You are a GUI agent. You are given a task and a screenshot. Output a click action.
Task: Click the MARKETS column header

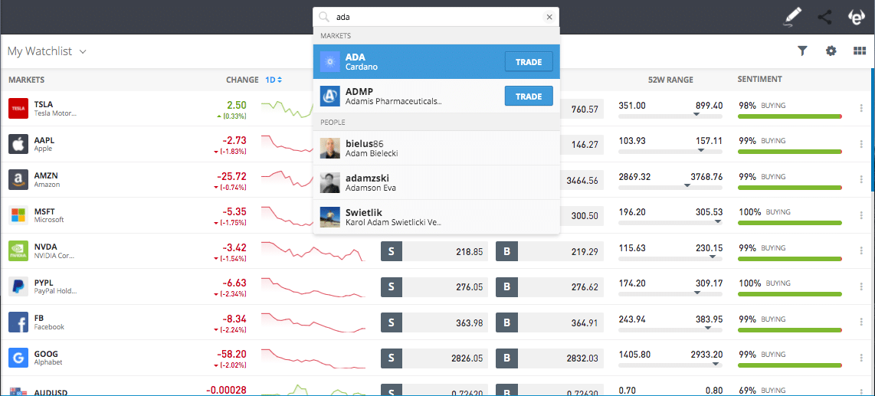pos(26,80)
